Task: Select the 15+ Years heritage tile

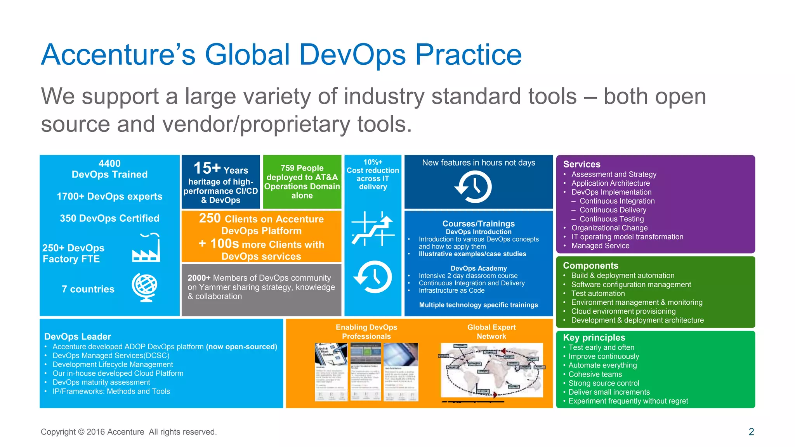Action: [220, 182]
